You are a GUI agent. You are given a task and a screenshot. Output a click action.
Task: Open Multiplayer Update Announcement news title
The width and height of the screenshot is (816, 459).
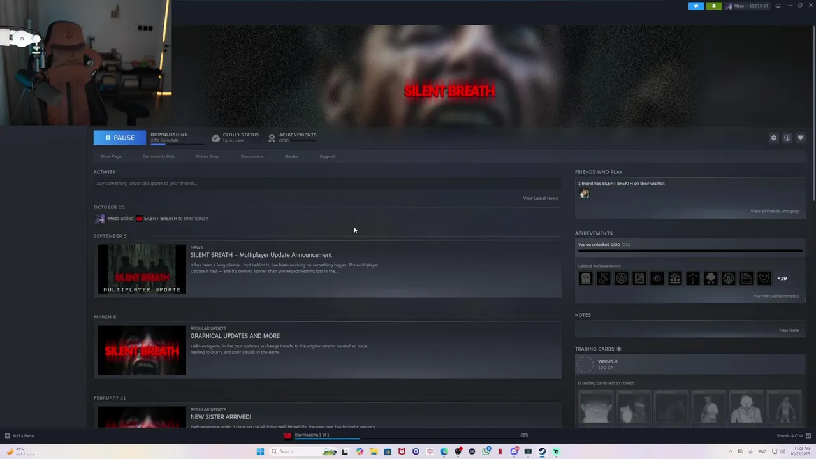(x=261, y=255)
